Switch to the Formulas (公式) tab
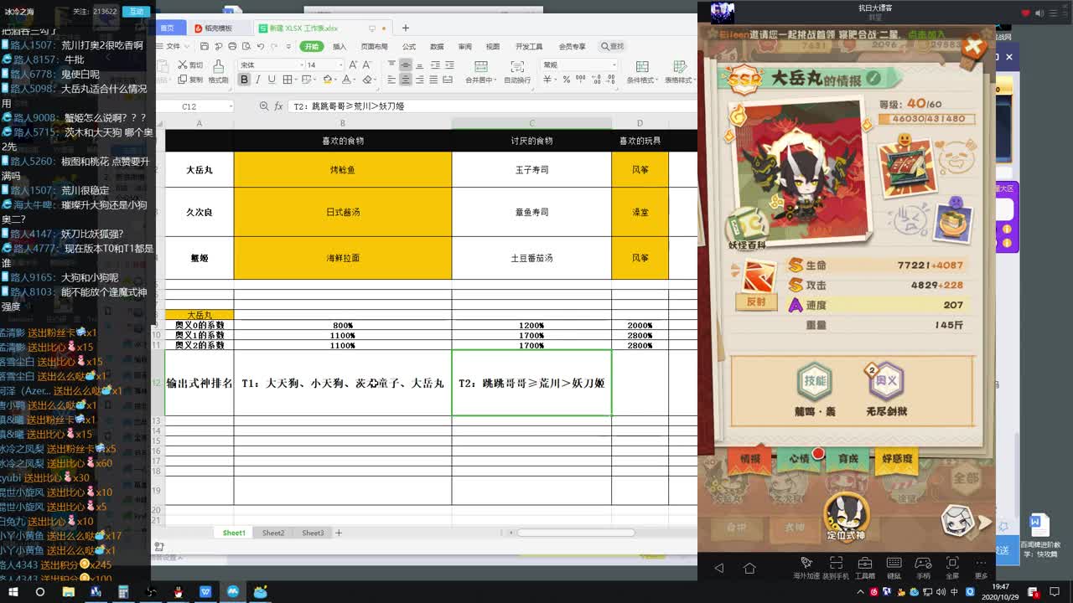Image resolution: width=1073 pixels, height=603 pixels. [409, 46]
